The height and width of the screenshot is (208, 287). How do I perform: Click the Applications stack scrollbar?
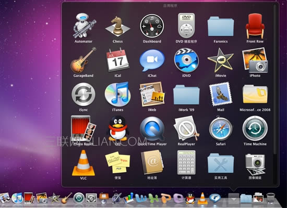(275, 79)
